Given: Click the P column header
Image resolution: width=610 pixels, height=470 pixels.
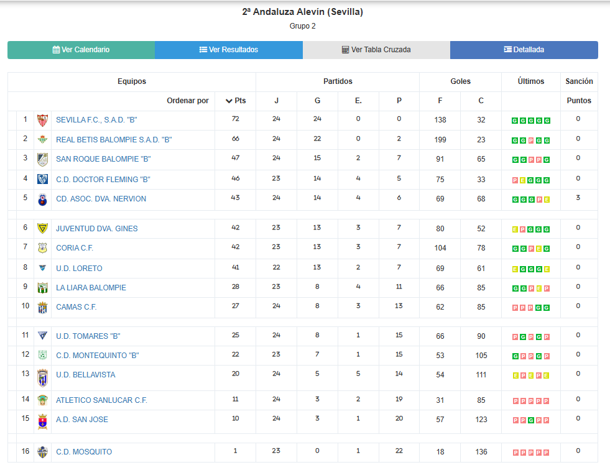Looking at the screenshot, I should [x=399, y=101].
